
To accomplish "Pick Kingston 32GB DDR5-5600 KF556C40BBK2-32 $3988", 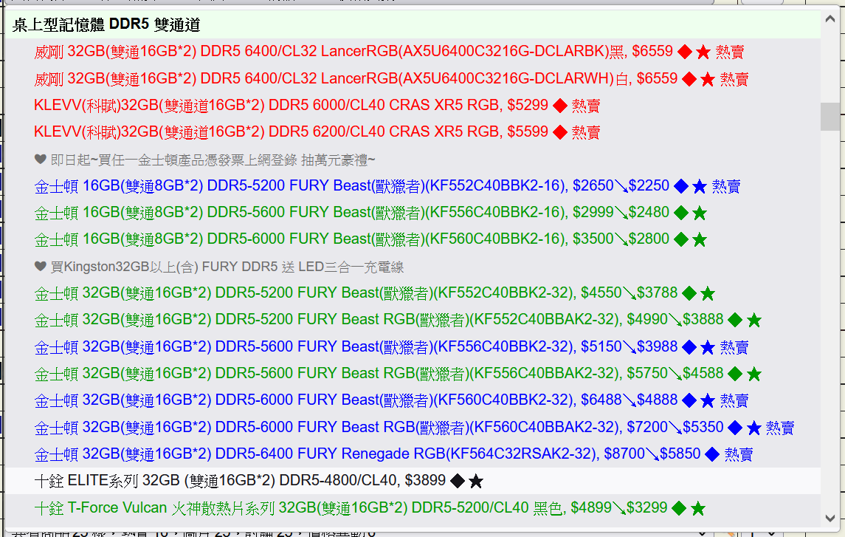I will pos(413,346).
